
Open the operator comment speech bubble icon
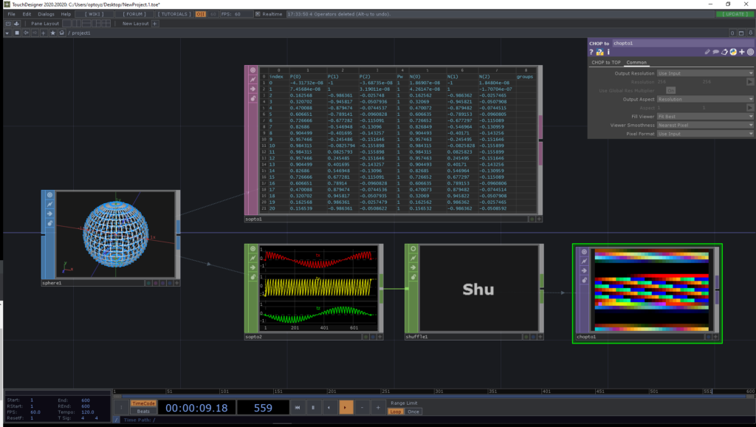(715, 52)
